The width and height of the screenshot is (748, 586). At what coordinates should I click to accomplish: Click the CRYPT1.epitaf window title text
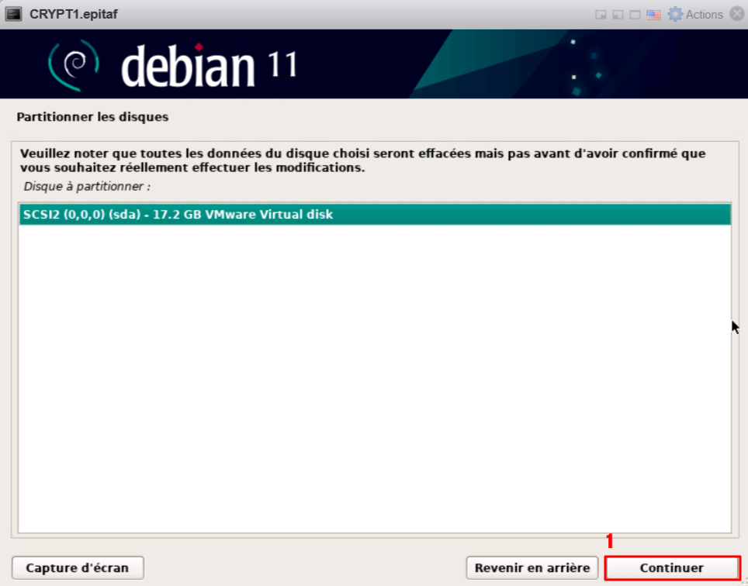click(x=74, y=15)
